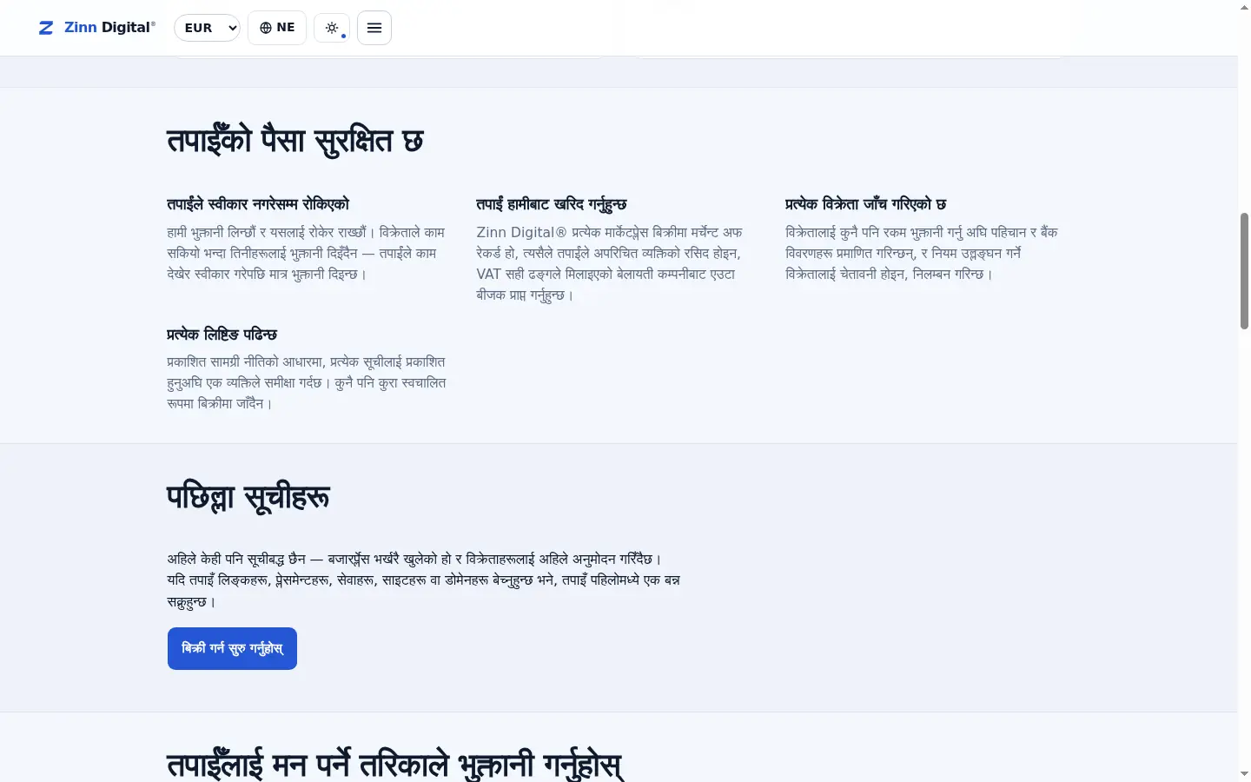Open the Zinn Digital logo home link
Viewport: 1251px width, 782px height.
coord(97,28)
